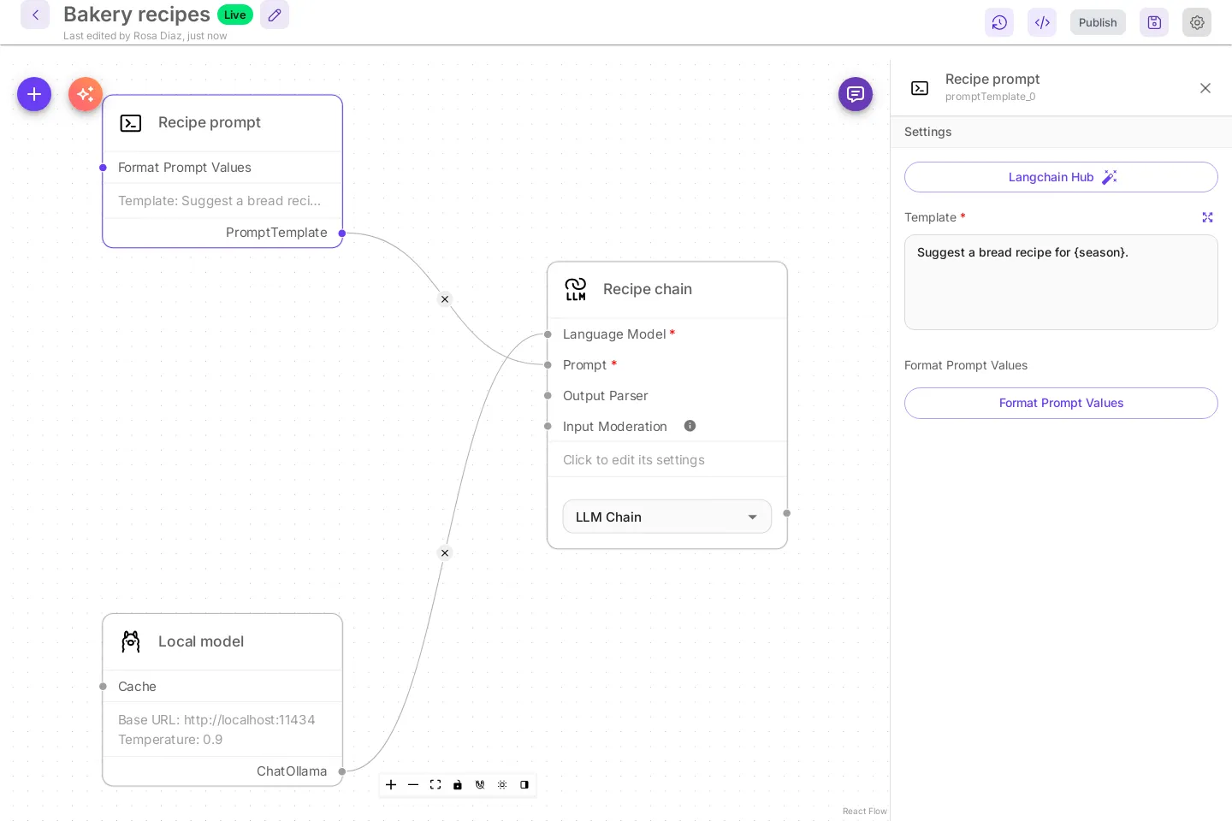Go back using the arrow beside Bakery recipes

35,15
